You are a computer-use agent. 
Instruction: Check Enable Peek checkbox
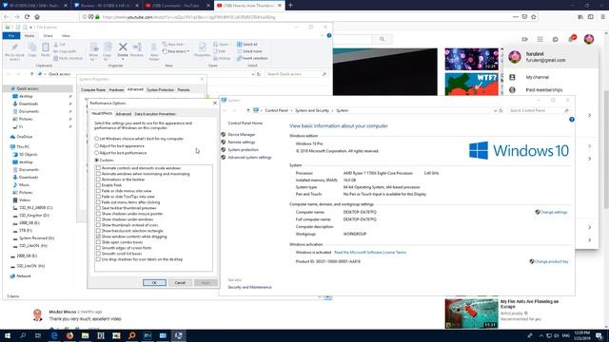coord(98,185)
